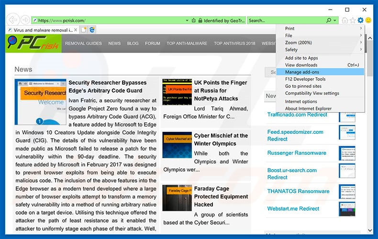Choose Go to pinned sites
This screenshot has width=378, height=239.
click(x=320, y=86)
